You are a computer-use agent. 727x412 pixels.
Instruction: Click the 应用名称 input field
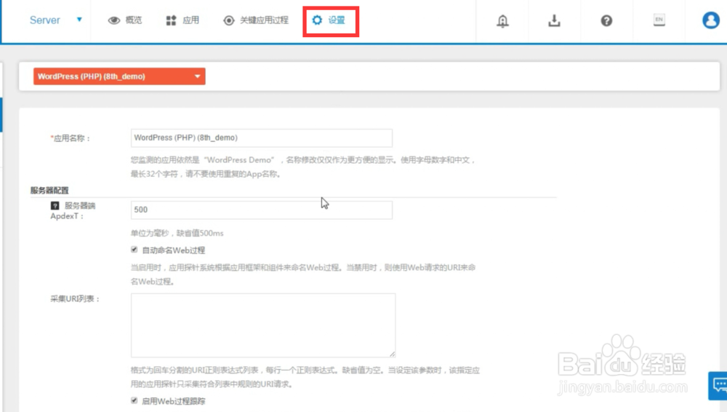(x=262, y=138)
